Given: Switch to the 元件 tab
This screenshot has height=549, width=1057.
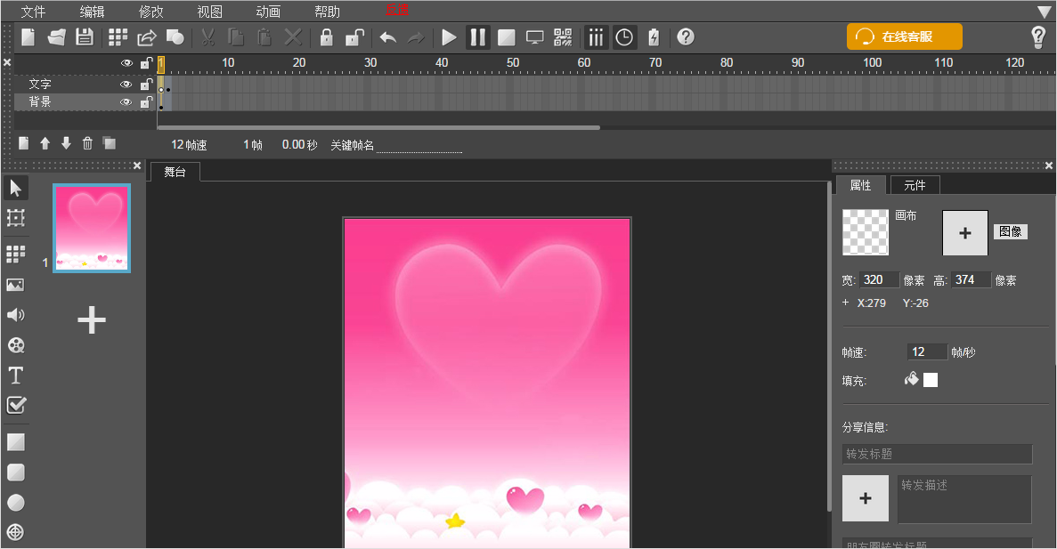Looking at the screenshot, I should pos(915,185).
